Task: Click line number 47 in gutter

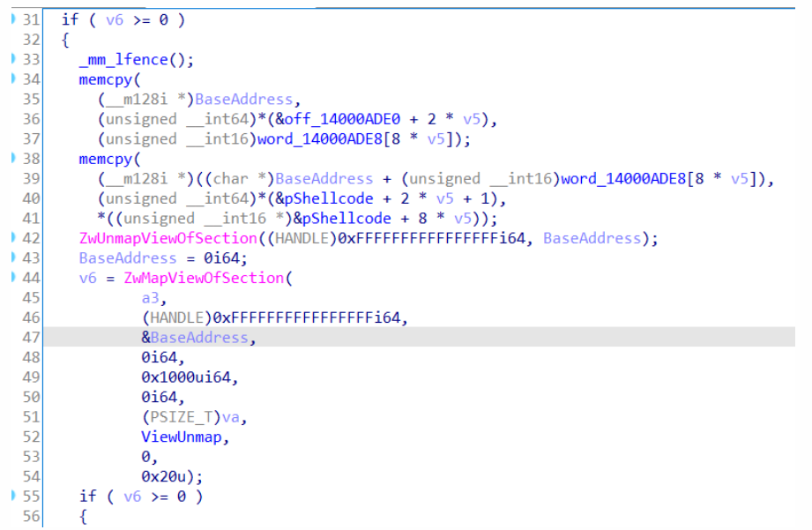Action: point(31,337)
